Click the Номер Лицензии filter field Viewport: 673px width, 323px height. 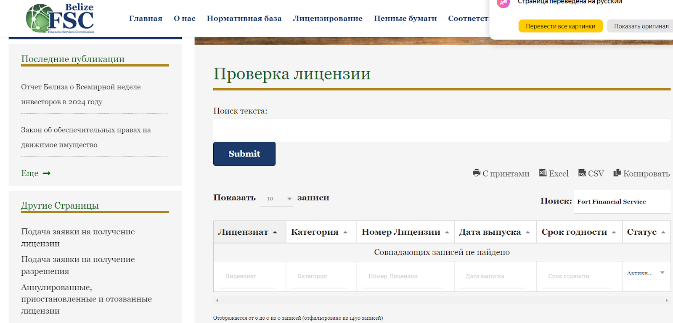[x=402, y=276]
